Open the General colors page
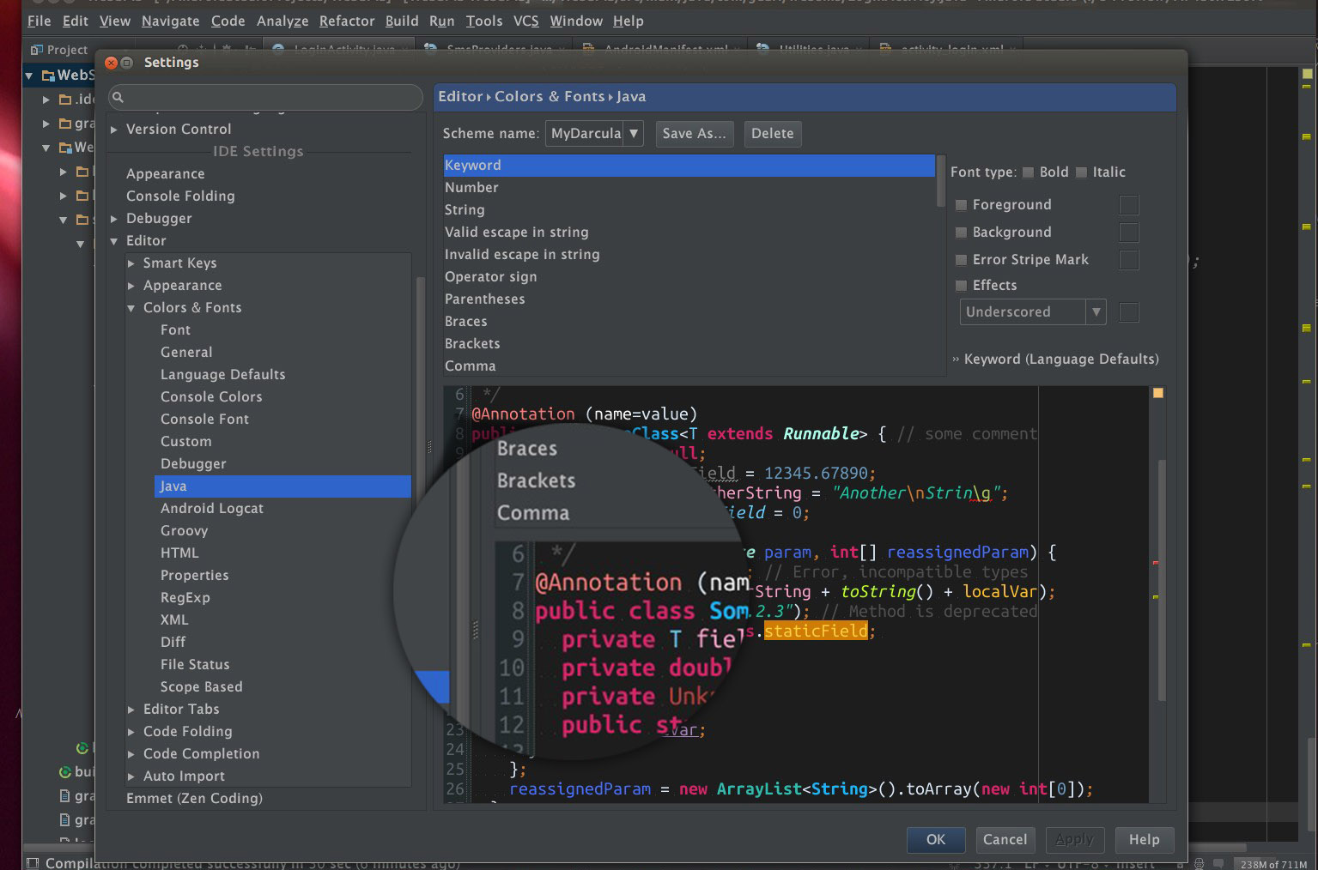 click(186, 353)
